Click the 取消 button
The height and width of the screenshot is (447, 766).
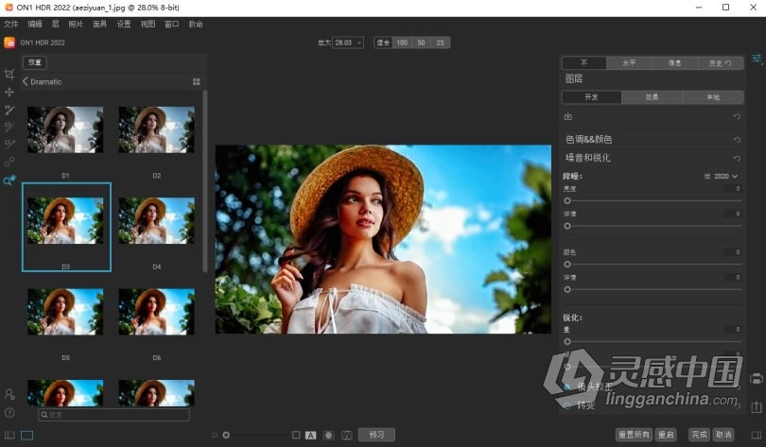click(723, 435)
